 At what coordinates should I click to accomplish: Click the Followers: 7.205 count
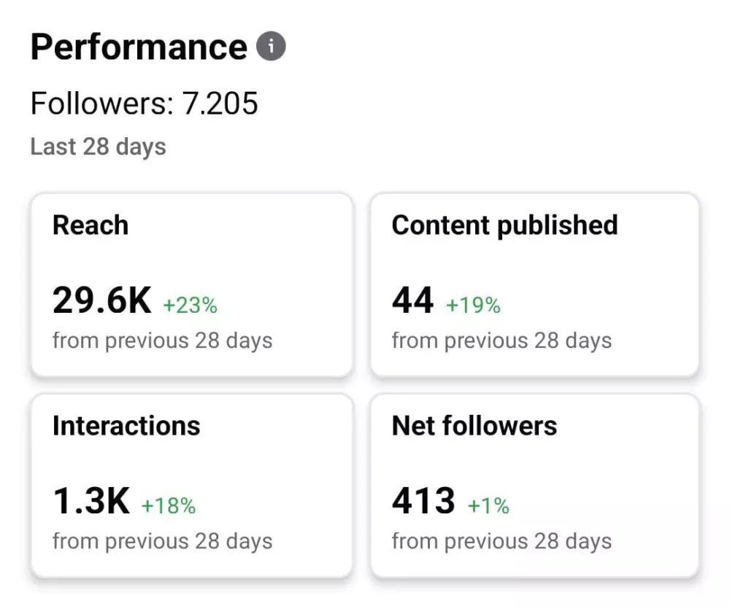point(145,104)
